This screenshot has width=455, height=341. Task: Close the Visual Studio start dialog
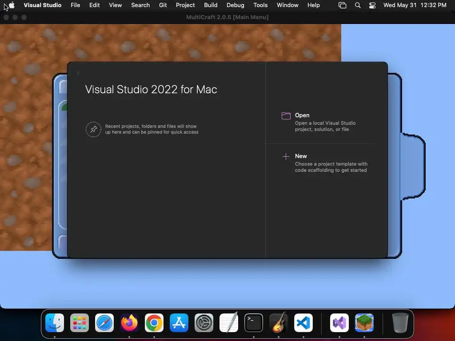(78, 73)
